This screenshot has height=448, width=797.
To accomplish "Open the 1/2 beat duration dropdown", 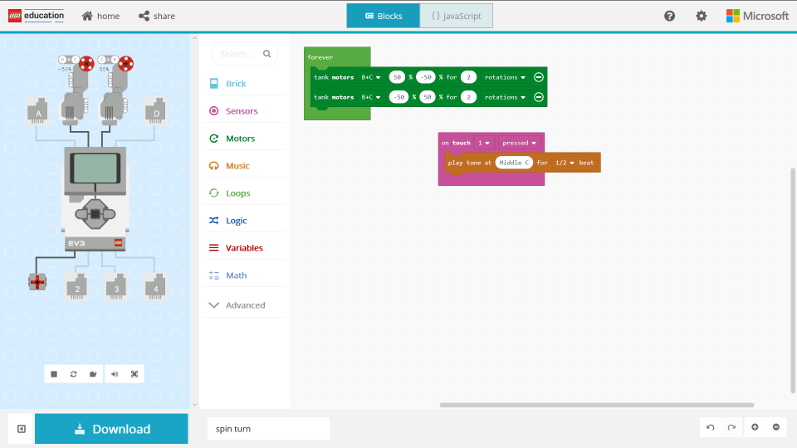I will 565,163.
